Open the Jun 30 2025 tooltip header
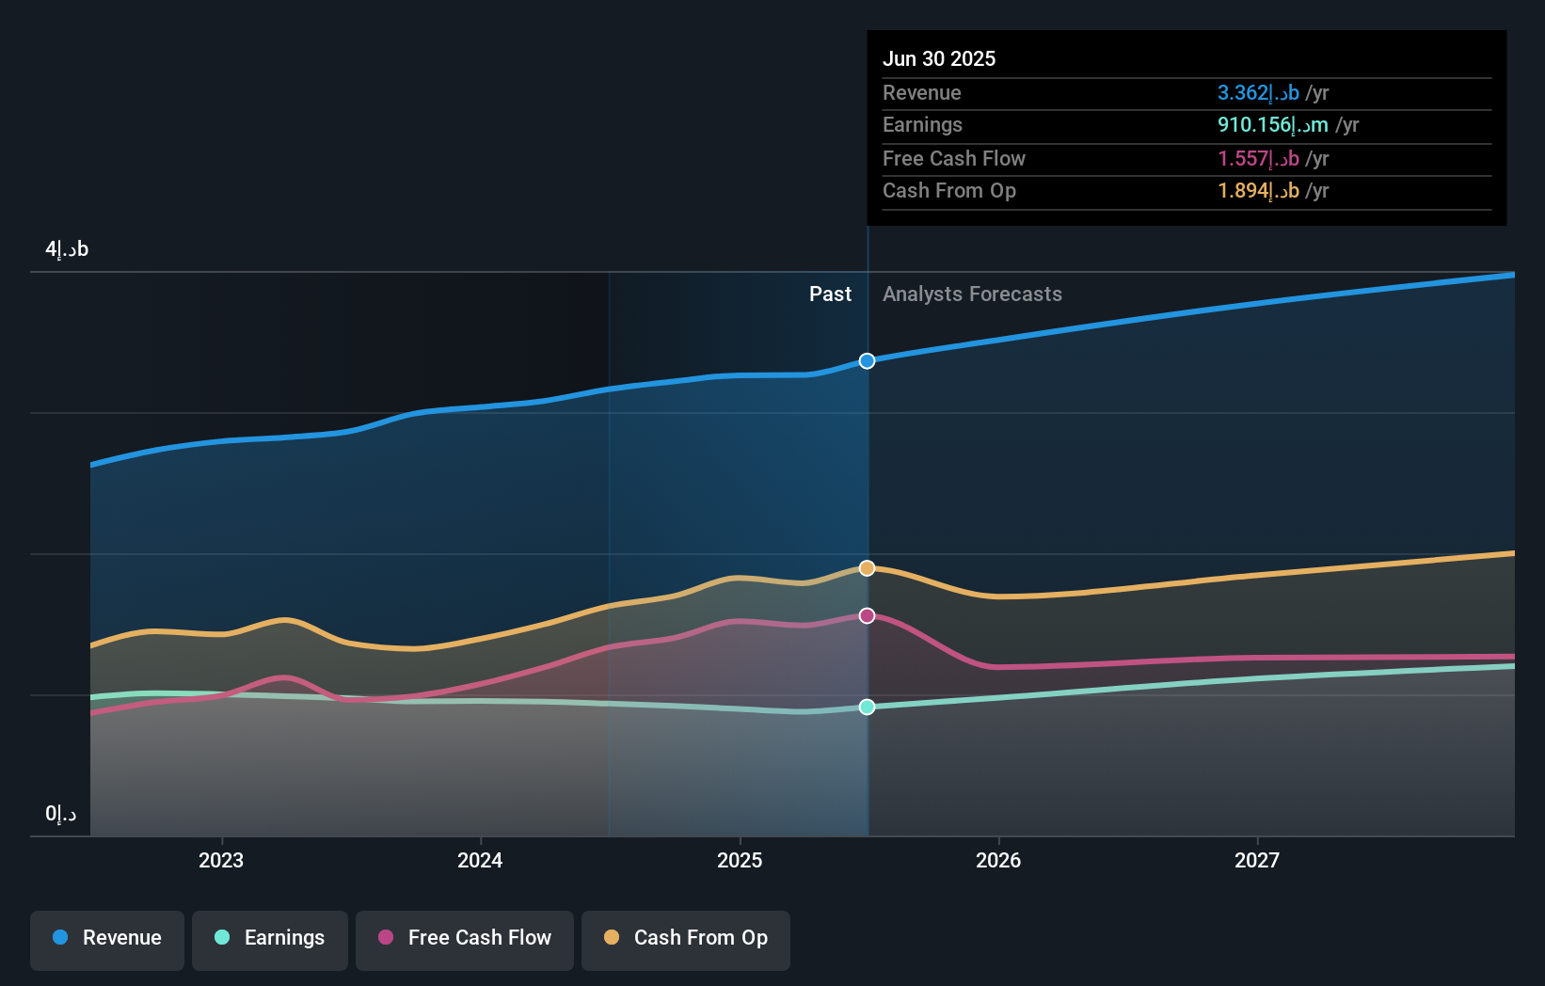Screen dimensions: 1545x986 (939, 58)
